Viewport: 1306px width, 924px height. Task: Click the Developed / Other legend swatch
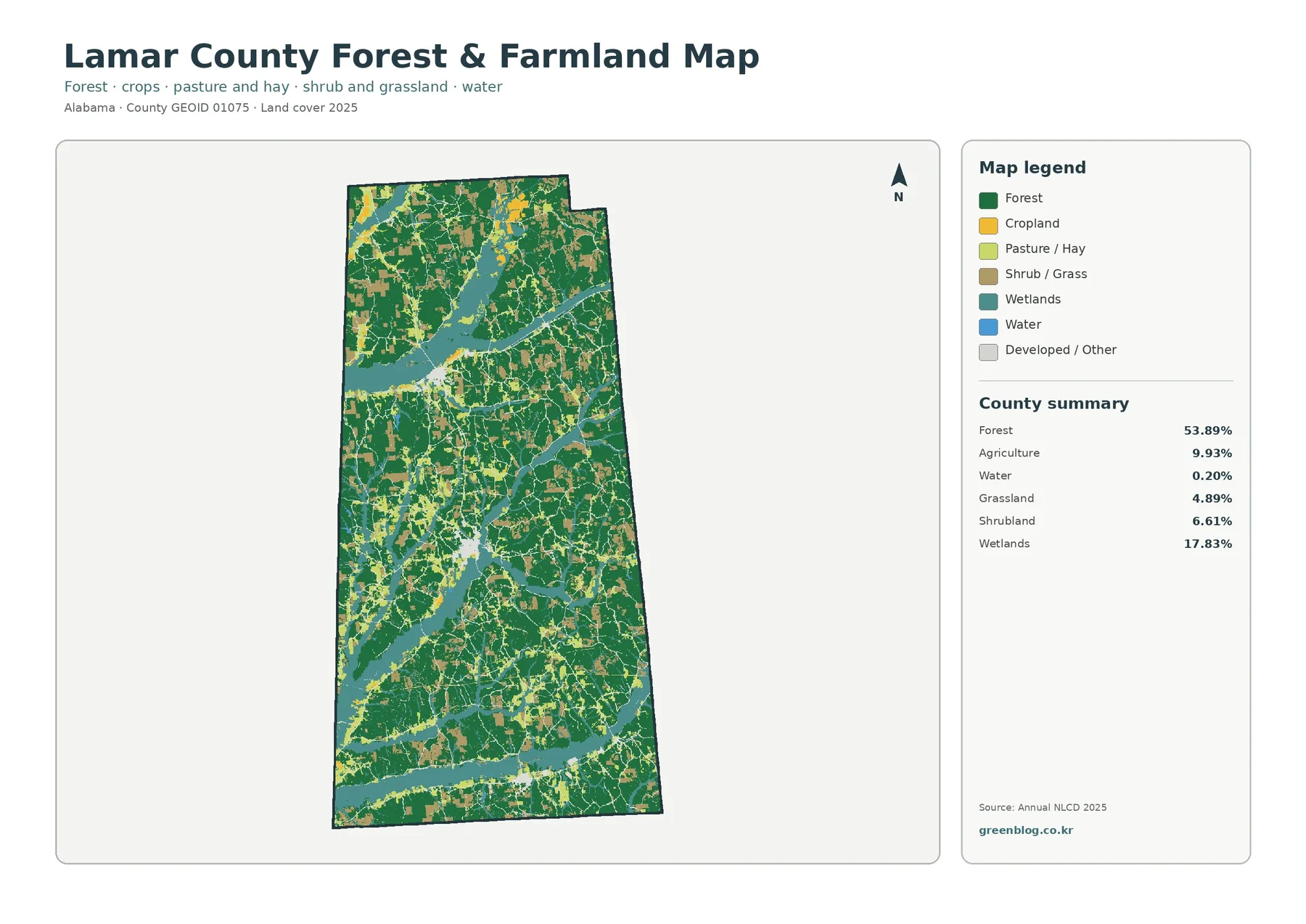click(x=988, y=352)
